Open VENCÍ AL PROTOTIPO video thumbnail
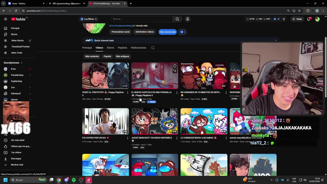Image resolution: width=327 pixels, height=184 pixels. click(x=106, y=76)
